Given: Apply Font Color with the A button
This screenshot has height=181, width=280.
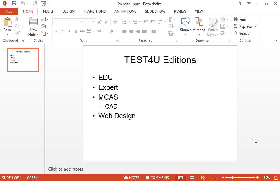Looking at the screenshot, I should pos(112,31).
